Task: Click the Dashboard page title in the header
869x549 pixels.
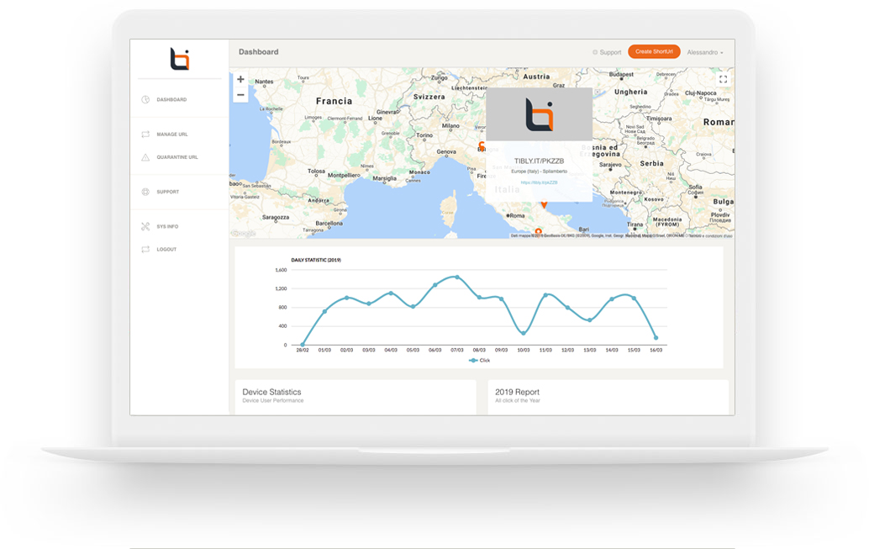Action: coord(258,51)
